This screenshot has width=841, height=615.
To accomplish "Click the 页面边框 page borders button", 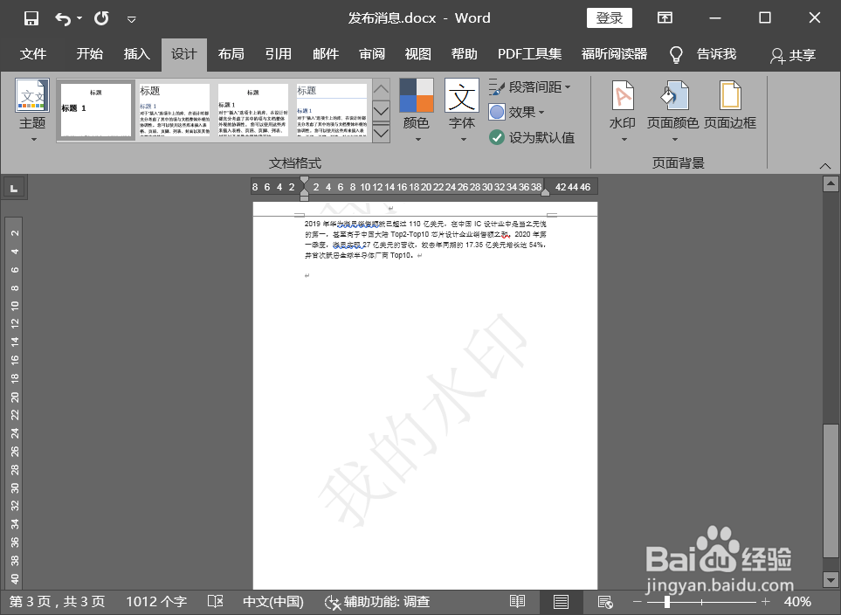I will click(729, 105).
